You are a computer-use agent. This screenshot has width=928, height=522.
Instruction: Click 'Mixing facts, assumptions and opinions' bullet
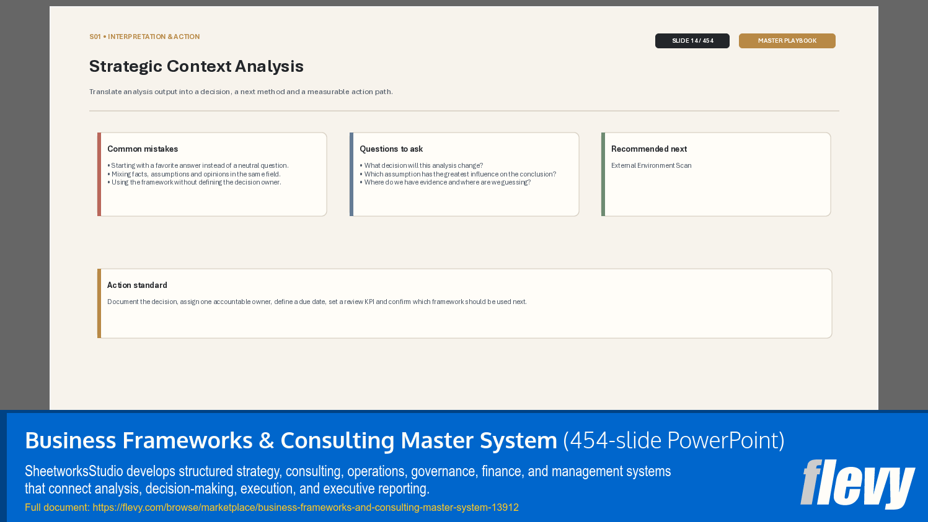[194, 174]
